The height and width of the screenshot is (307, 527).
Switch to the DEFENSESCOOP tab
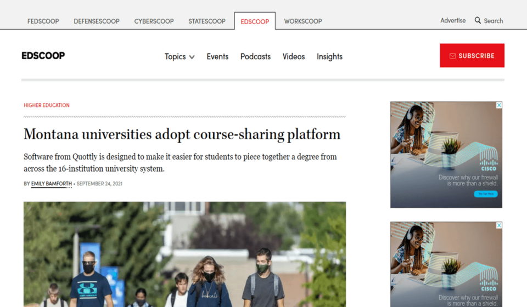(97, 21)
